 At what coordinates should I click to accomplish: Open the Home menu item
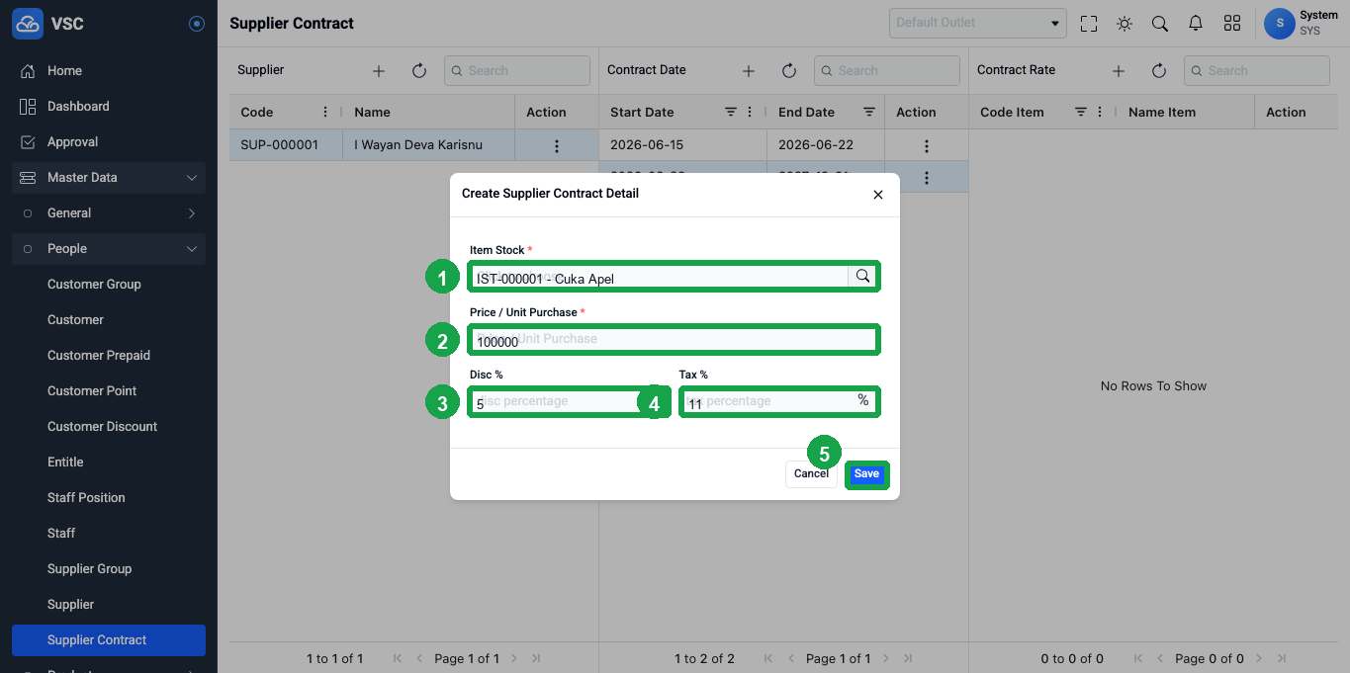pyautogui.click(x=109, y=71)
